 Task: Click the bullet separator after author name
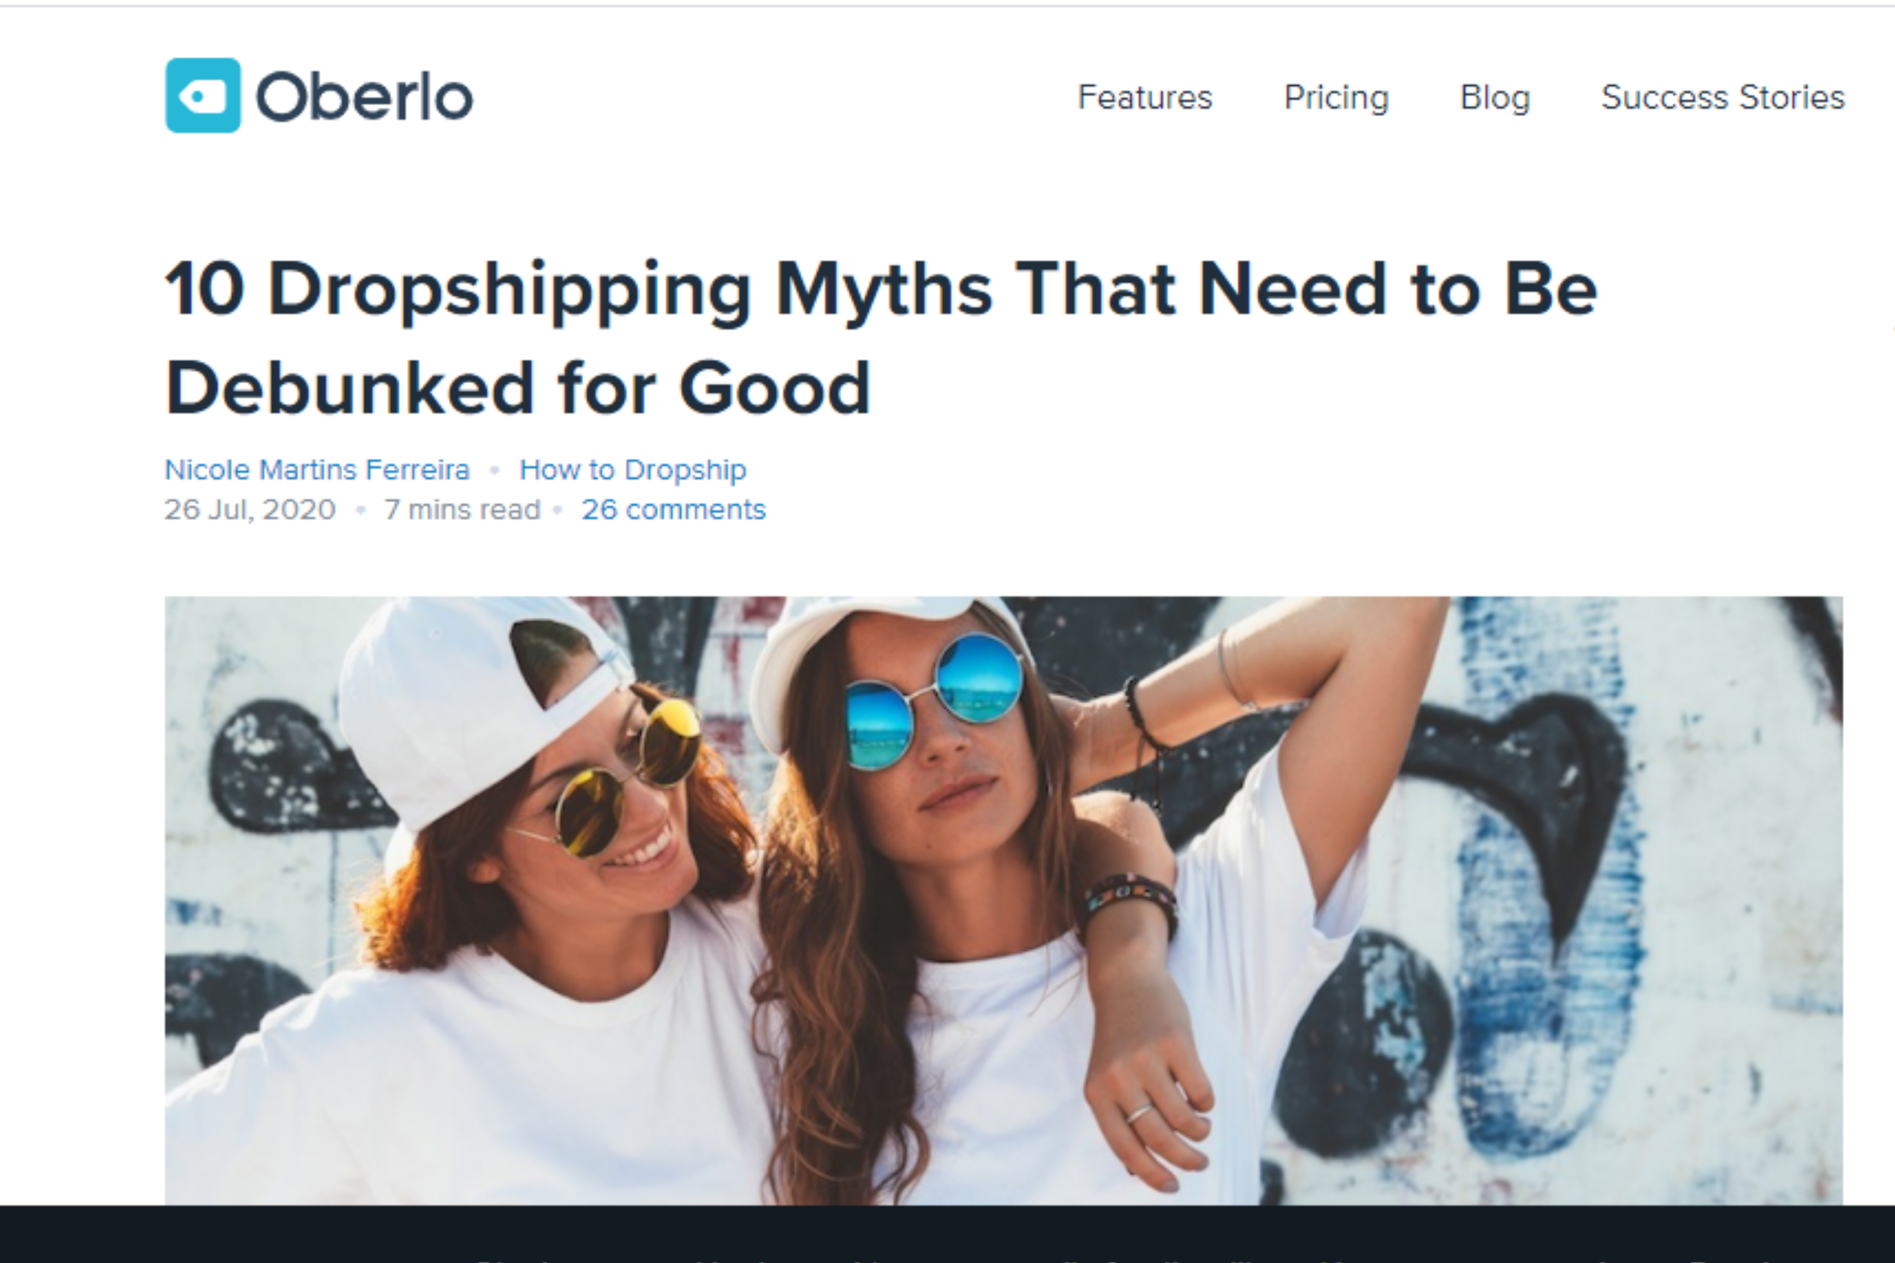(x=495, y=470)
